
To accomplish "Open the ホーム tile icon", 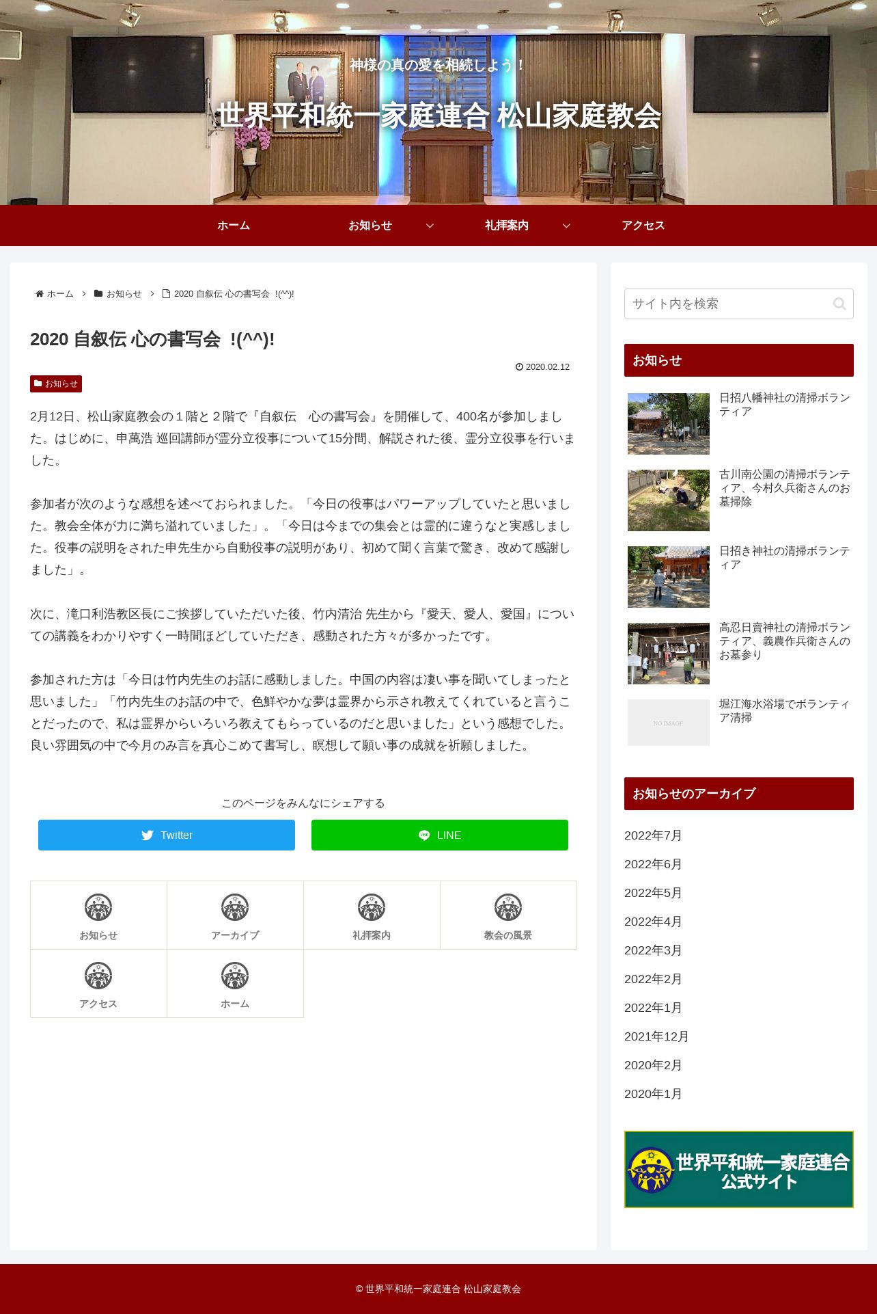I will click(235, 976).
